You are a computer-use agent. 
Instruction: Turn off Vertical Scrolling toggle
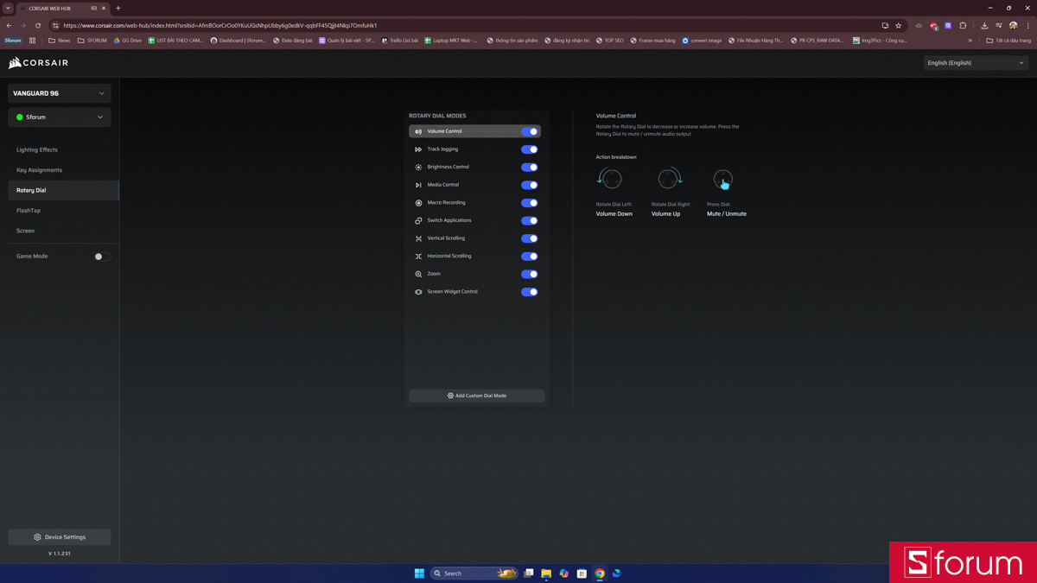(529, 238)
